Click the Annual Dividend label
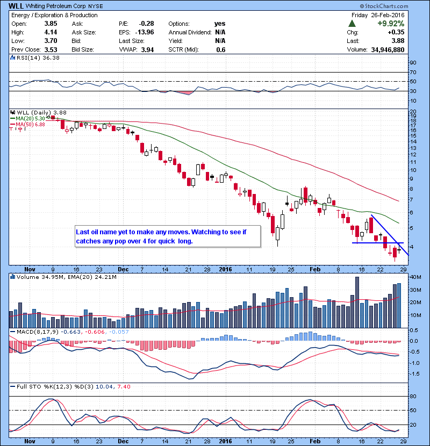The image size is (430, 446). click(x=190, y=32)
